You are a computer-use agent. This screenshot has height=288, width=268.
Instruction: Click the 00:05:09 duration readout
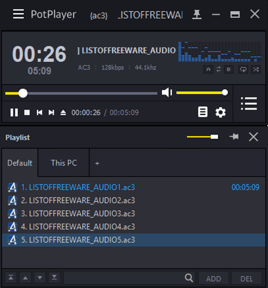point(124,112)
